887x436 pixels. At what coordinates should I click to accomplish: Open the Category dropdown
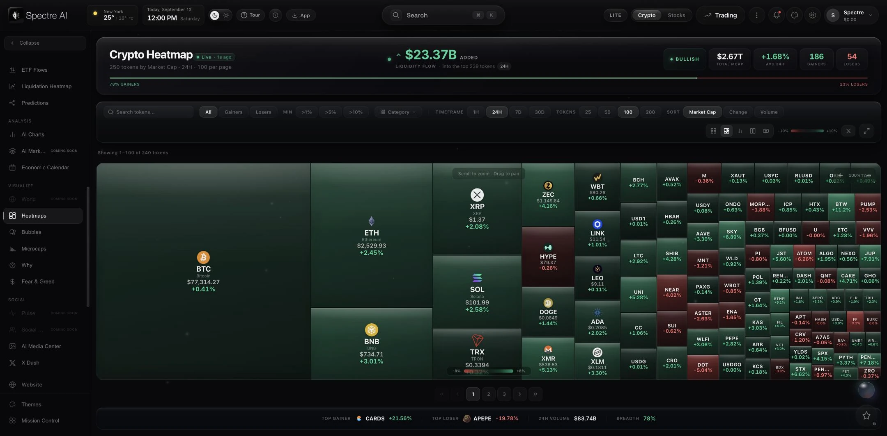(398, 112)
